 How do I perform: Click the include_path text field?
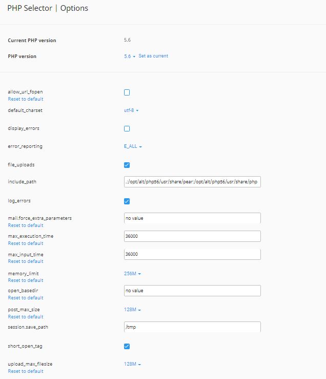(x=192, y=182)
